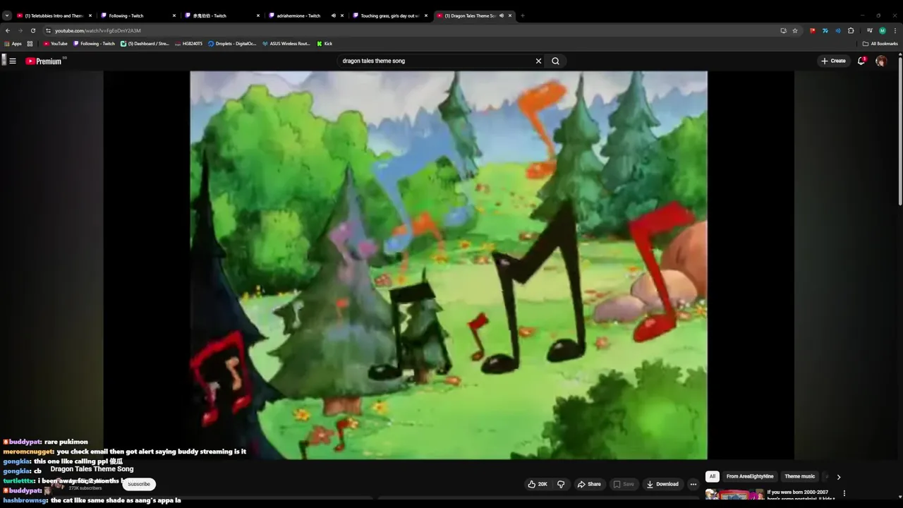Mute audio on adriahermione tab speaker icon
Image resolution: width=903 pixels, height=508 pixels.
[333, 16]
